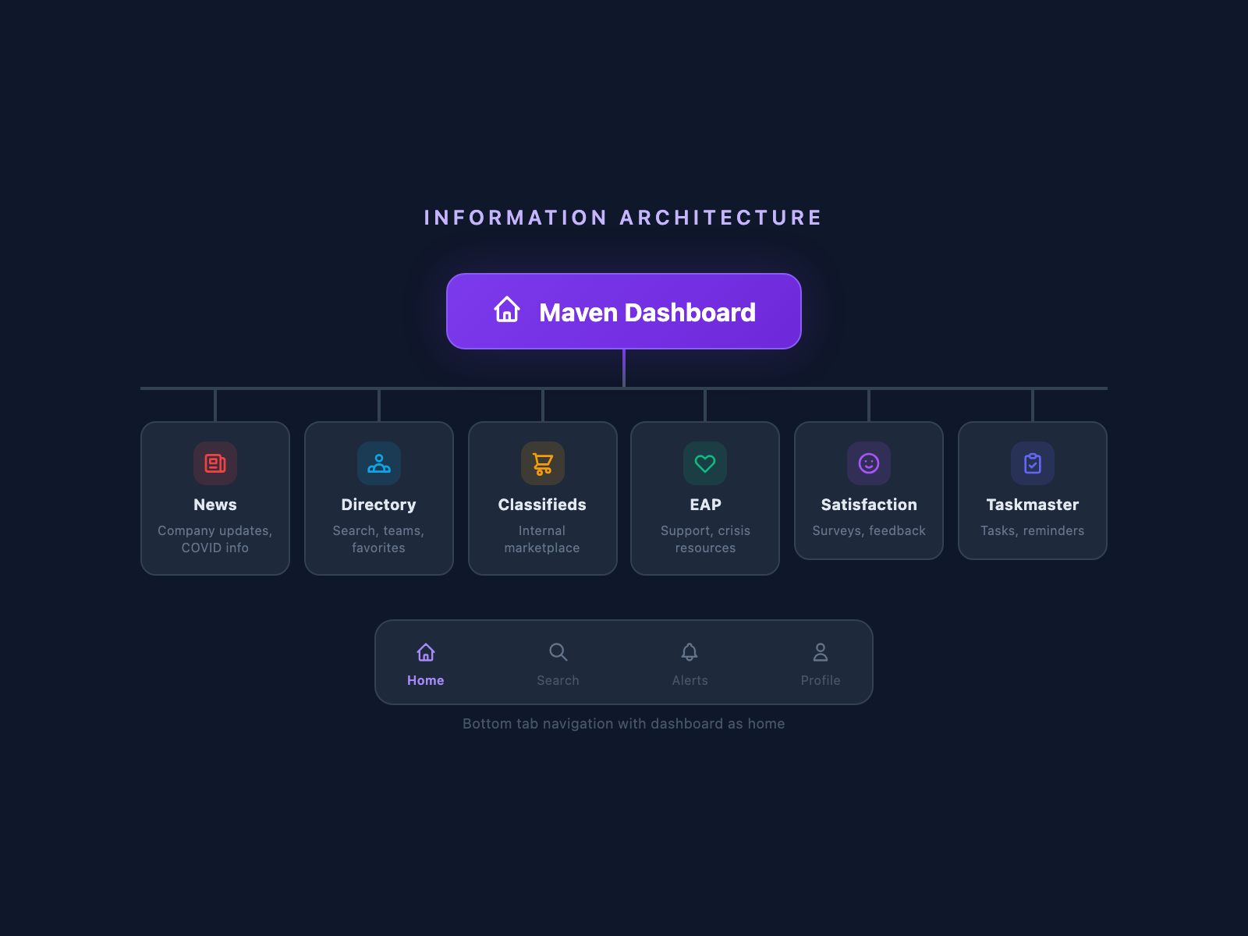Click the EAP support card

[705, 498]
